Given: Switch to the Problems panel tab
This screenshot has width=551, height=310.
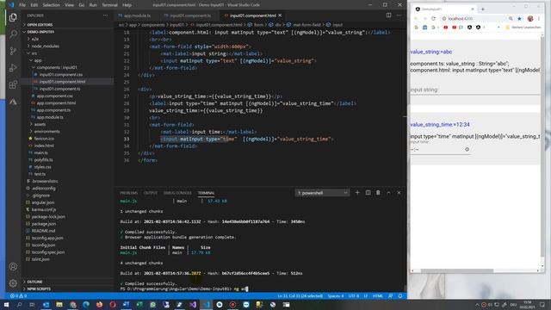Looking at the screenshot, I should click(x=128, y=193).
